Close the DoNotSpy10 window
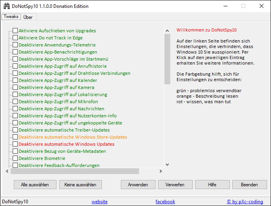This screenshot has width=271, height=206. pyautogui.click(x=262, y=6)
